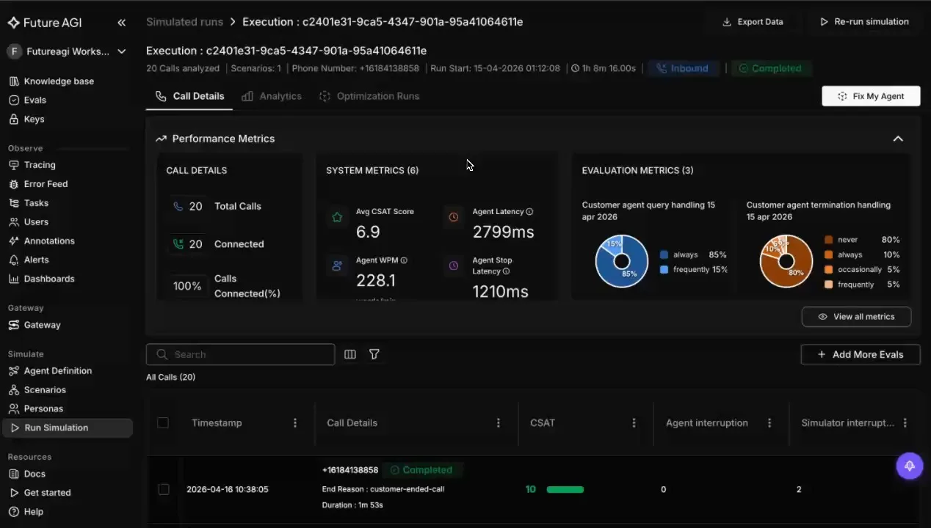Switch to Optimization Runs tab
Image resolution: width=931 pixels, height=528 pixels.
pyautogui.click(x=369, y=96)
